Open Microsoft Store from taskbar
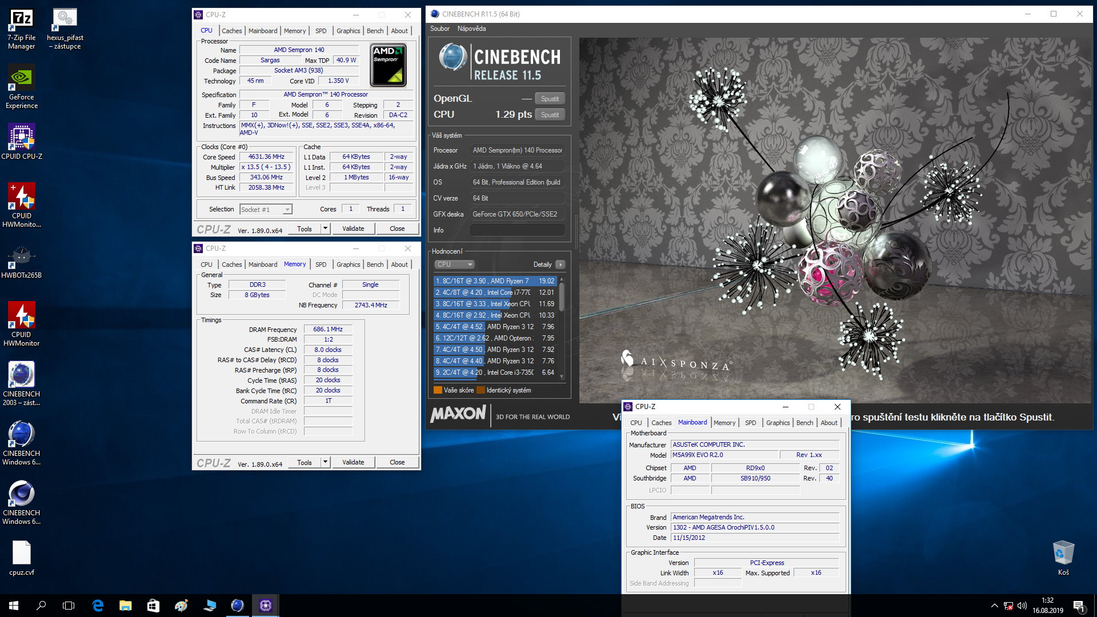The width and height of the screenshot is (1097, 617). [x=153, y=606]
